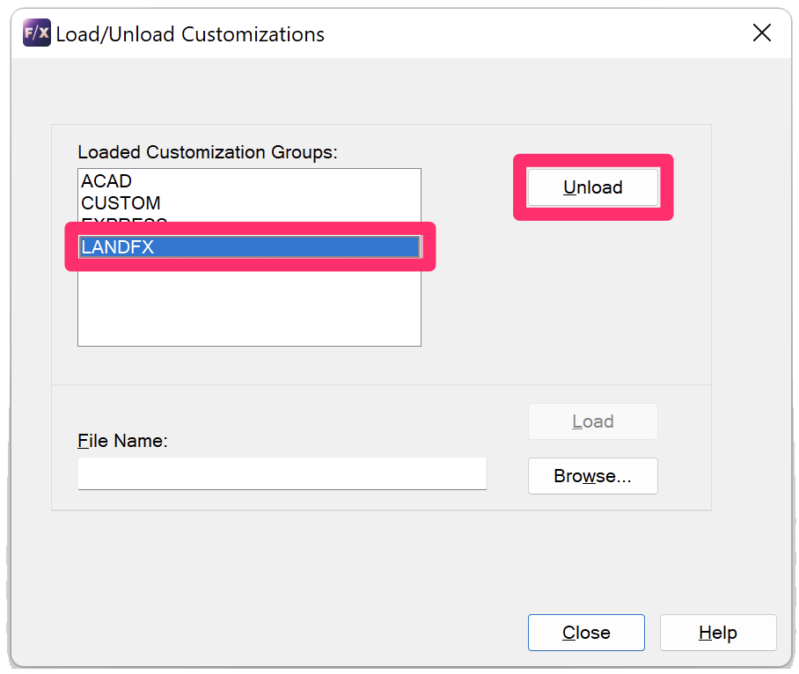This screenshot has width=799, height=674.
Task: Click the File Name label text
Action: [x=122, y=441]
